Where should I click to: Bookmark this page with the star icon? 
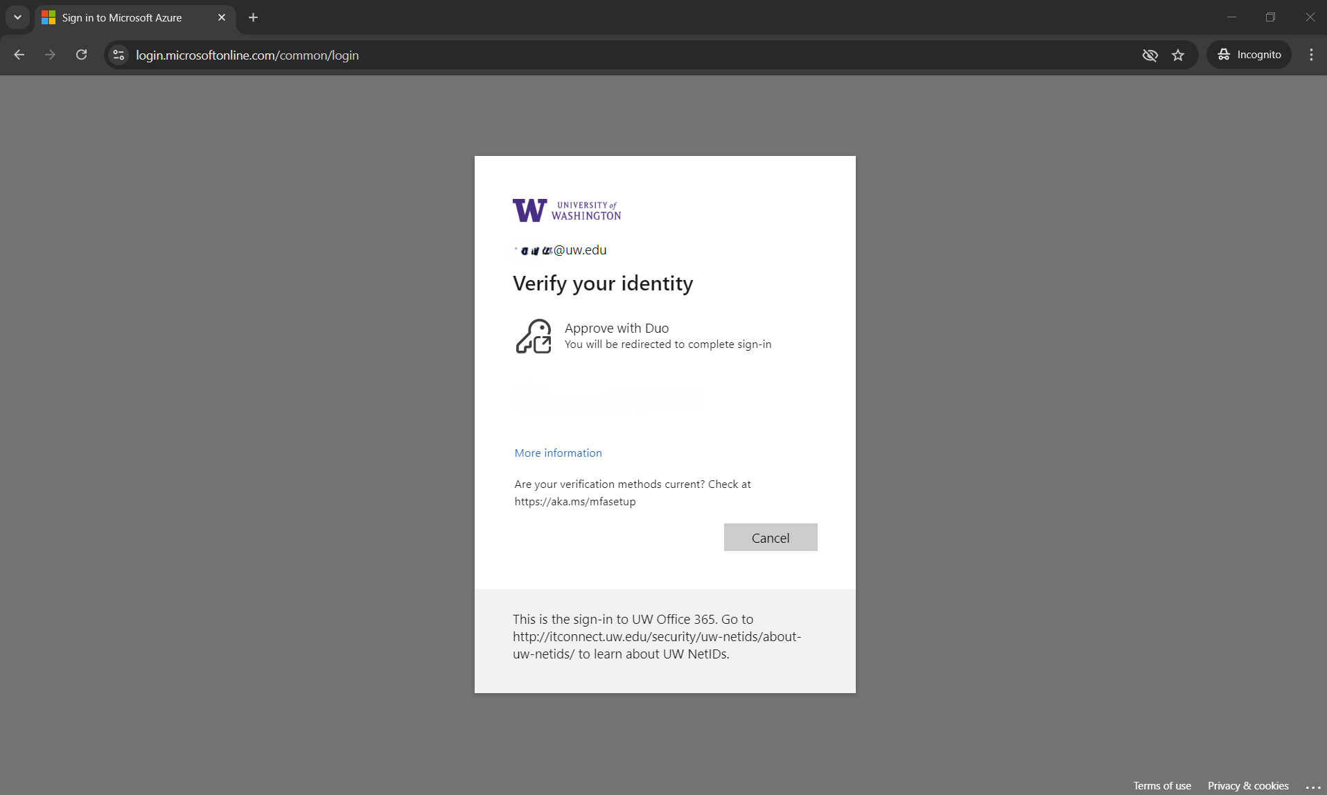tap(1177, 55)
